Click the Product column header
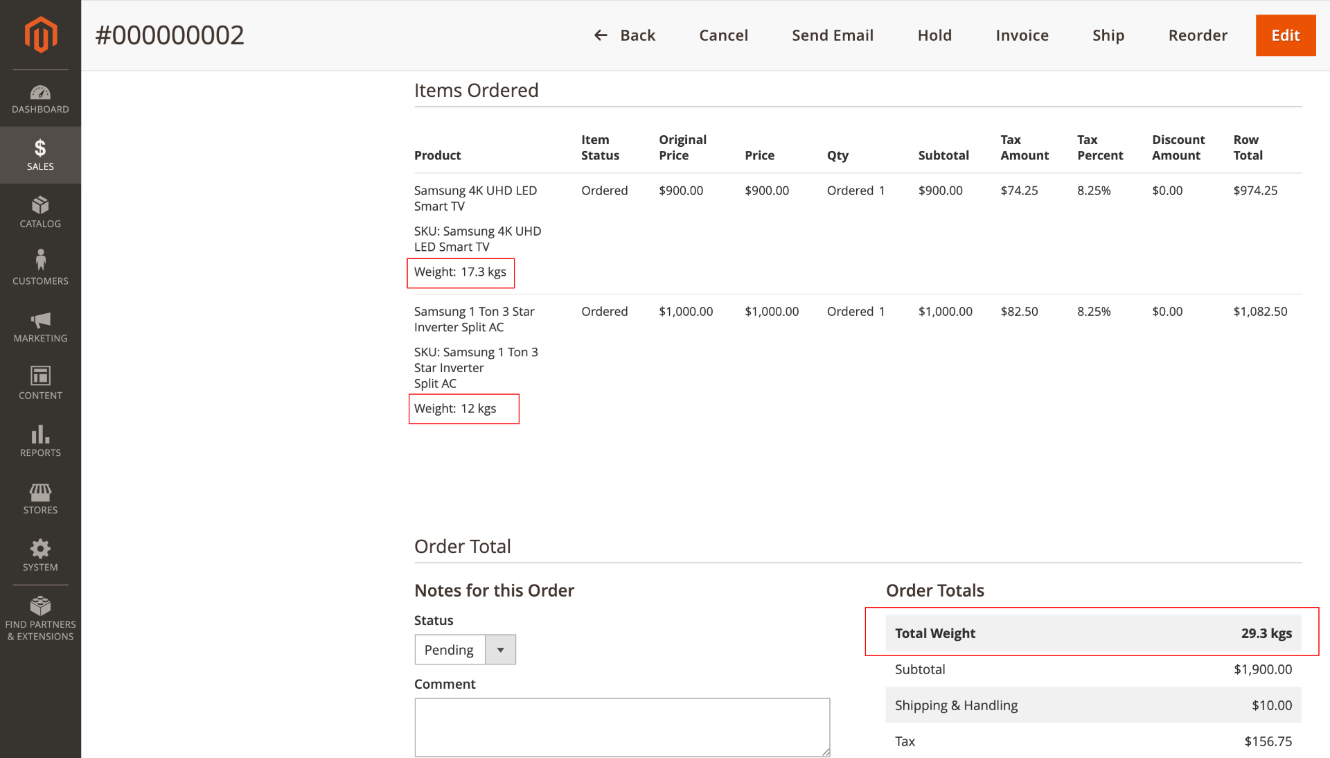This screenshot has height=758, width=1330. tap(437, 155)
